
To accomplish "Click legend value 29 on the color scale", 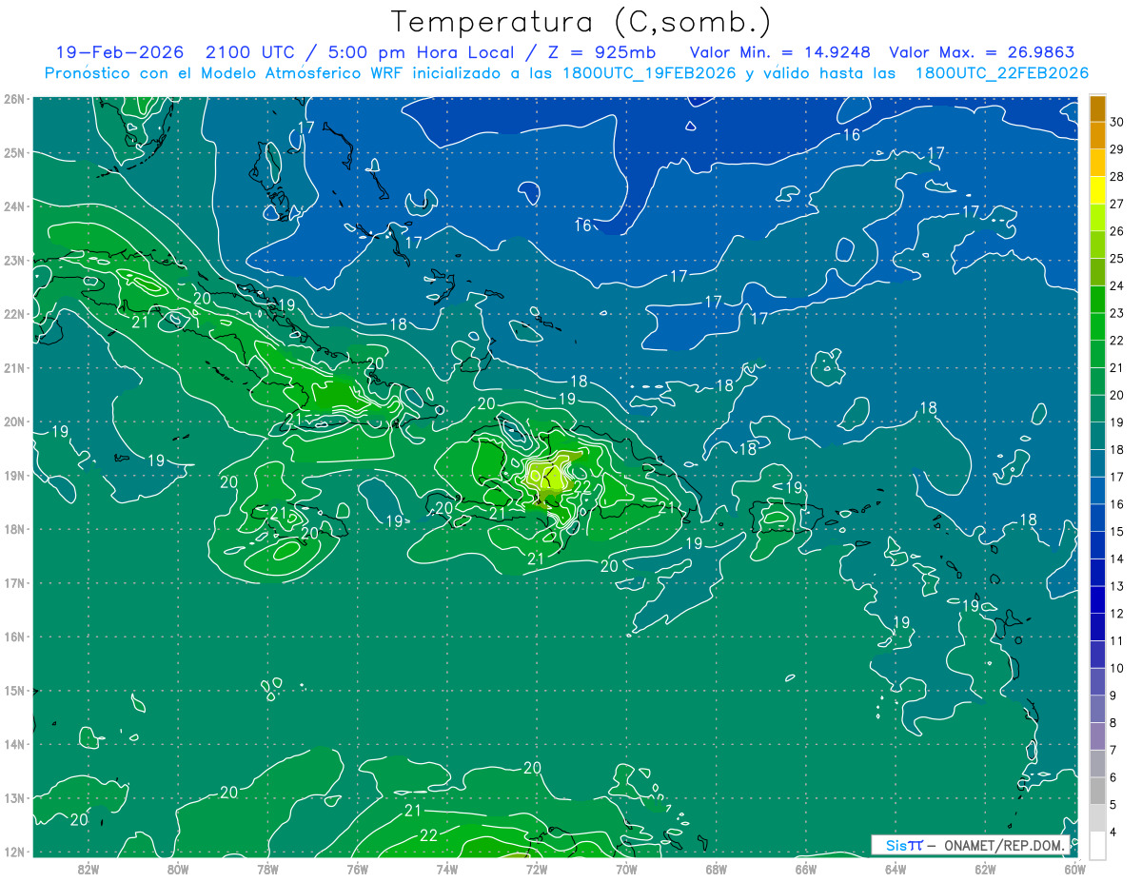I will (x=1117, y=149).
